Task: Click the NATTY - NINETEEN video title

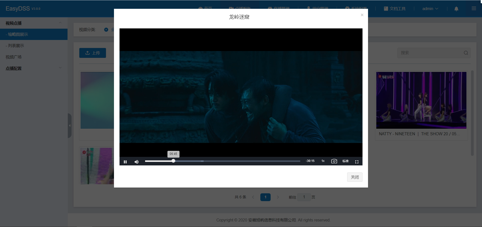Action: pos(419,134)
